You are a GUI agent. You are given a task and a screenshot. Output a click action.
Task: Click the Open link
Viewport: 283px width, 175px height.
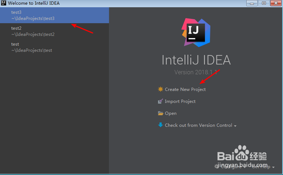[x=170, y=113]
